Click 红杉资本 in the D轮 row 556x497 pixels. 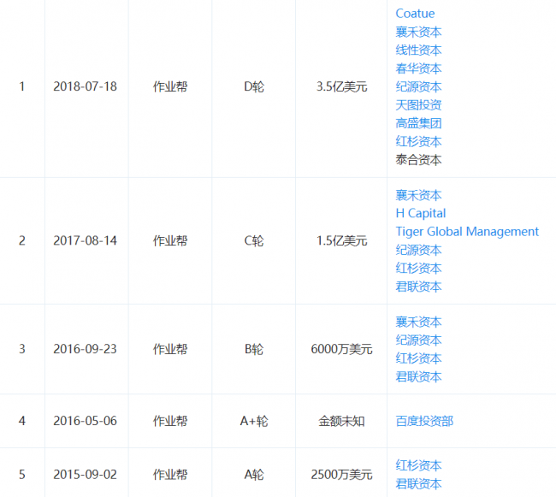(418, 141)
